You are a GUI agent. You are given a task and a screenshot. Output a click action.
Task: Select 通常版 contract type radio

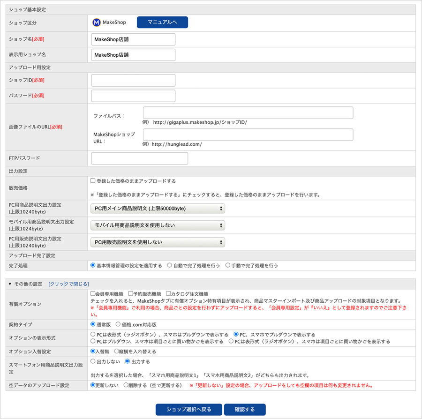coord(93,324)
